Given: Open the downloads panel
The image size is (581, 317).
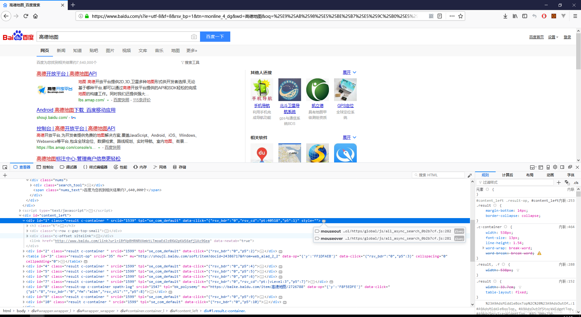Looking at the screenshot, I should (505, 16).
